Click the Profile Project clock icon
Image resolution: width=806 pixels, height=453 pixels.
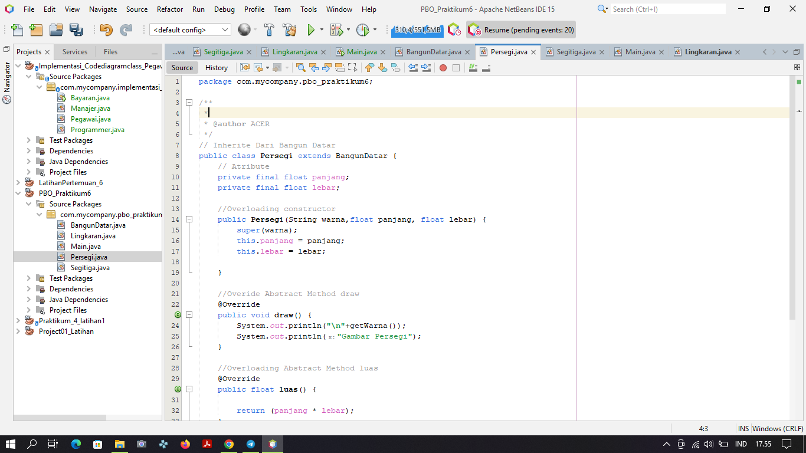tap(362, 30)
